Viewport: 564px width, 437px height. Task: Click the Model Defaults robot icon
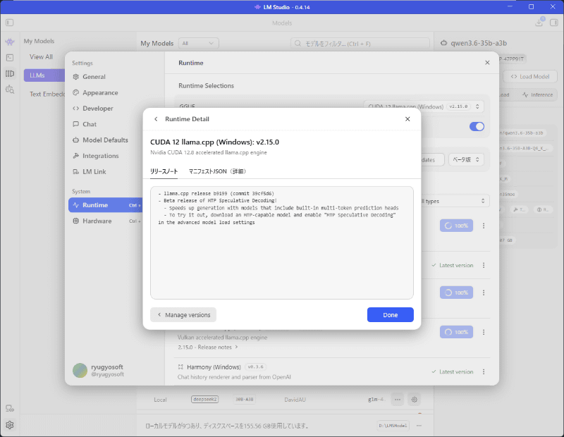point(76,140)
